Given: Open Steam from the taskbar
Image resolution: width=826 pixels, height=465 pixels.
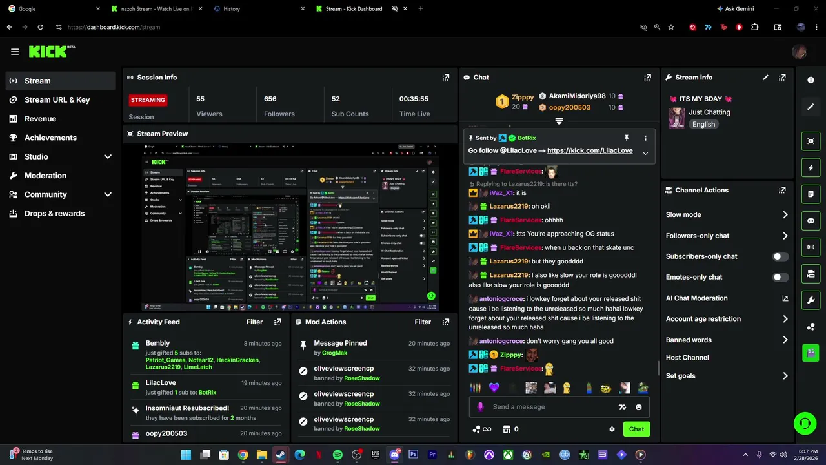Looking at the screenshot, I should tap(280, 455).
